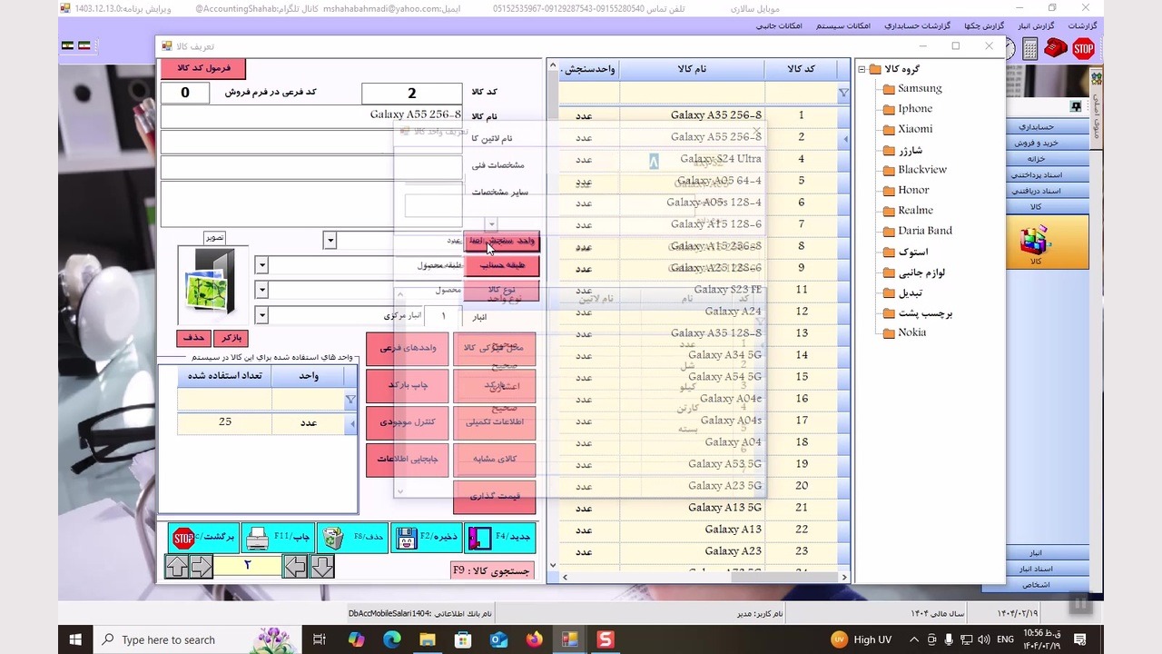Open the محصول type dropdown arrow
This screenshot has width=1162, height=654.
(x=261, y=290)
